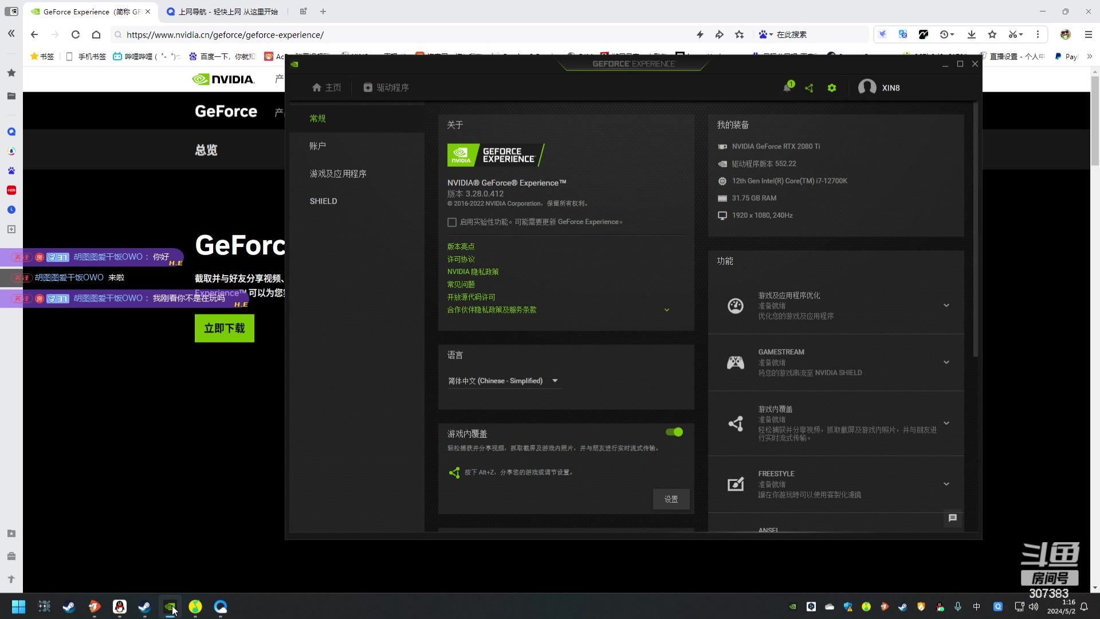Open the green settings gear in GeForce Experience
This screenshot has height=619, width=1100.
[832, 88]
